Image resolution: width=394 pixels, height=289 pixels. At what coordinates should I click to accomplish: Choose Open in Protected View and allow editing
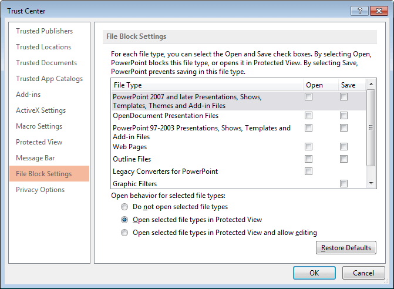click(x=124, y=233)
